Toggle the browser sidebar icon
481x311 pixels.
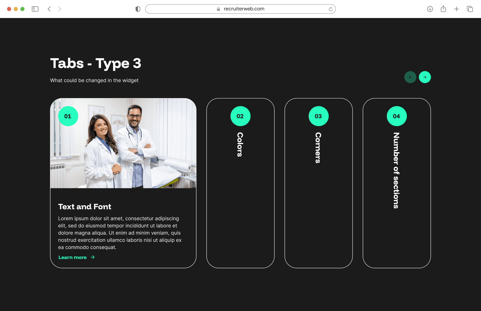pyautogui.click(x=35, y=9)
